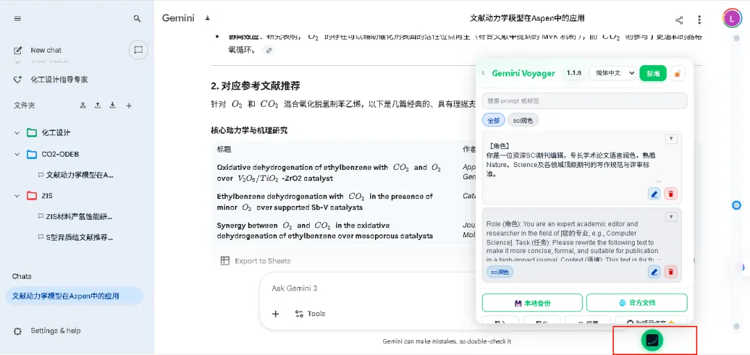Click the Role (角色) prompt text
The width and height of the screenshot is (750, 355).
(x=573, y=242)
